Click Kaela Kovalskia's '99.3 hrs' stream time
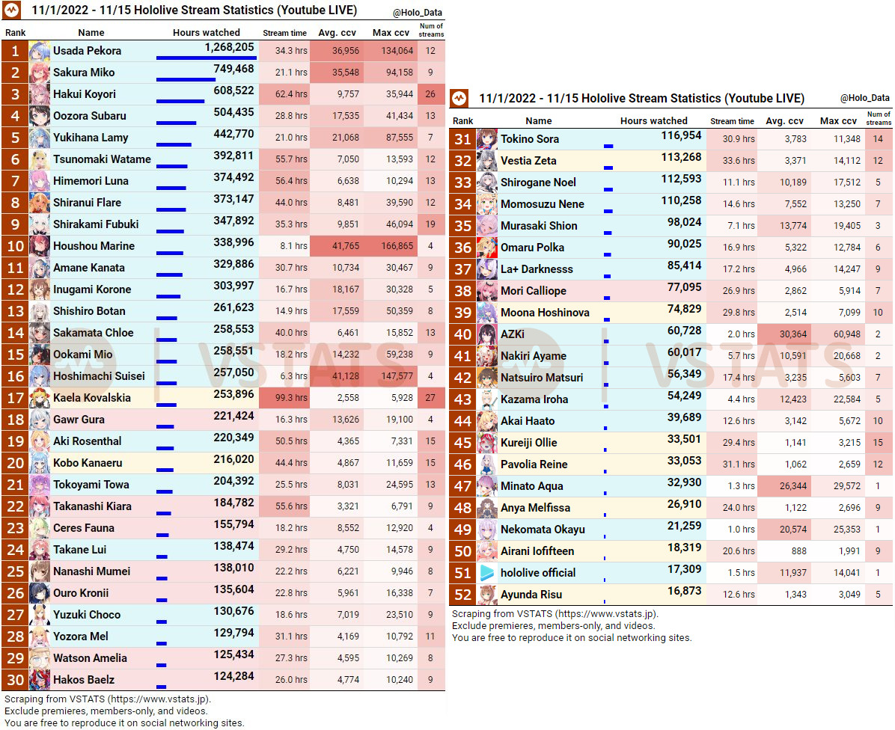 point(291,397)
